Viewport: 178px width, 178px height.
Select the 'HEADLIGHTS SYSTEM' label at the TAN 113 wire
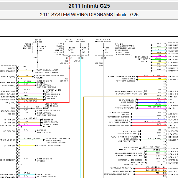(x=123, y=171)
